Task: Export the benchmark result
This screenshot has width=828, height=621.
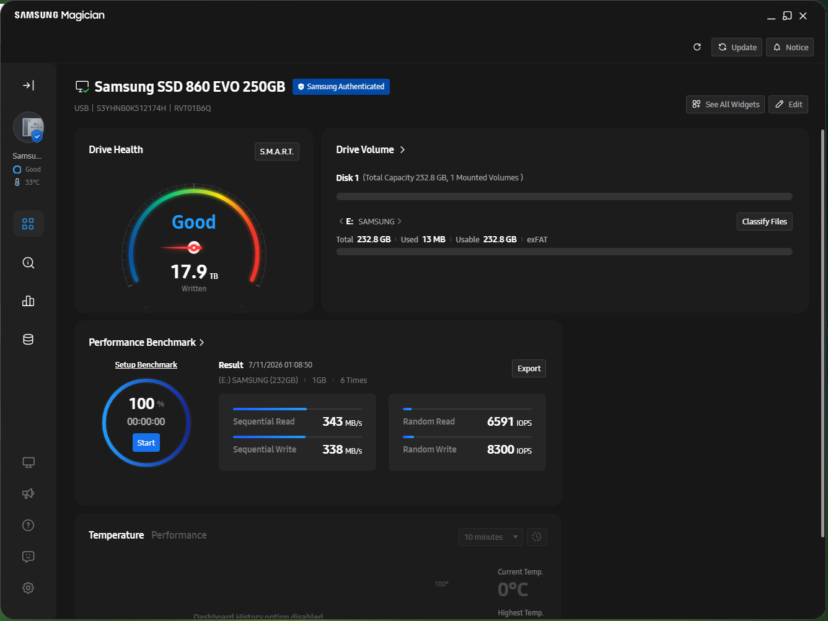Action: point(529,369)
